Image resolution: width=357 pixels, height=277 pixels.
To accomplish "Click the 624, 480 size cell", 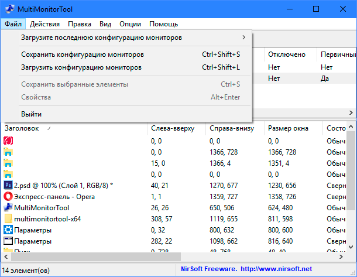I will (x=280, y=208).
